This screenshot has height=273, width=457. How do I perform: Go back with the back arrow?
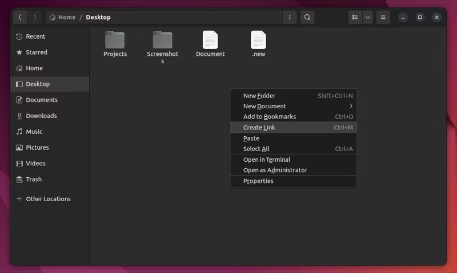pyautogui.click(x=20, y=17)
